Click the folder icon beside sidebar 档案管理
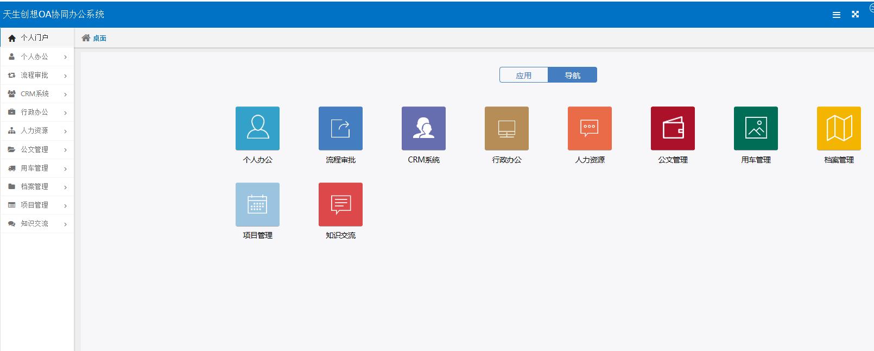 pyautogui.click(x=11, y=186)
